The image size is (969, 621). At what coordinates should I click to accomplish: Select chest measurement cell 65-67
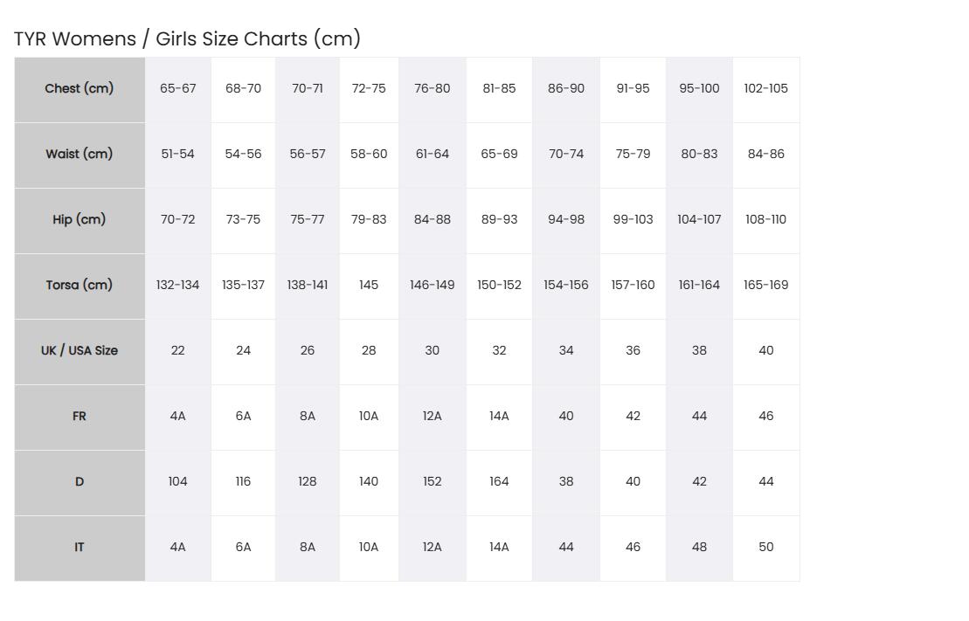[178, 90]
